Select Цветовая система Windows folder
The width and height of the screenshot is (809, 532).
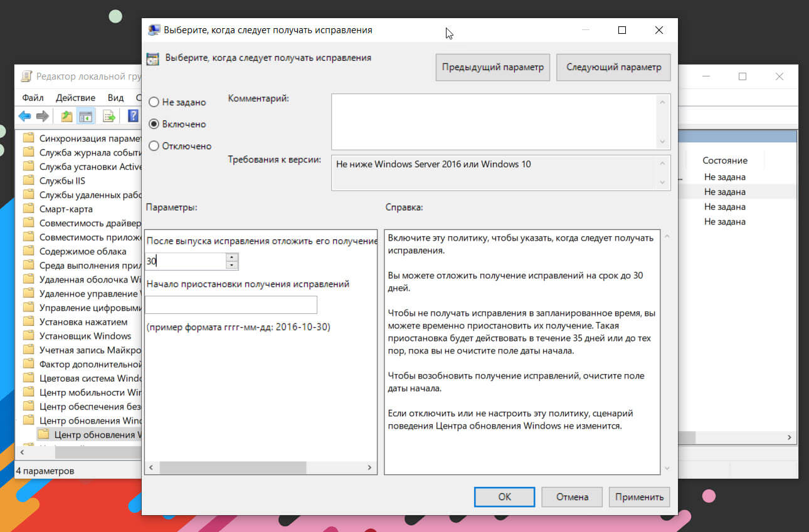pyautogui.click(x=82, y=378)
